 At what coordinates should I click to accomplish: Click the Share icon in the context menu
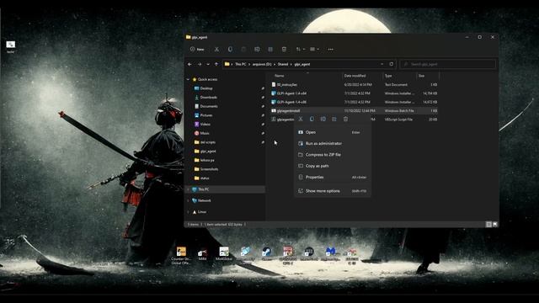tap(334, 119)
